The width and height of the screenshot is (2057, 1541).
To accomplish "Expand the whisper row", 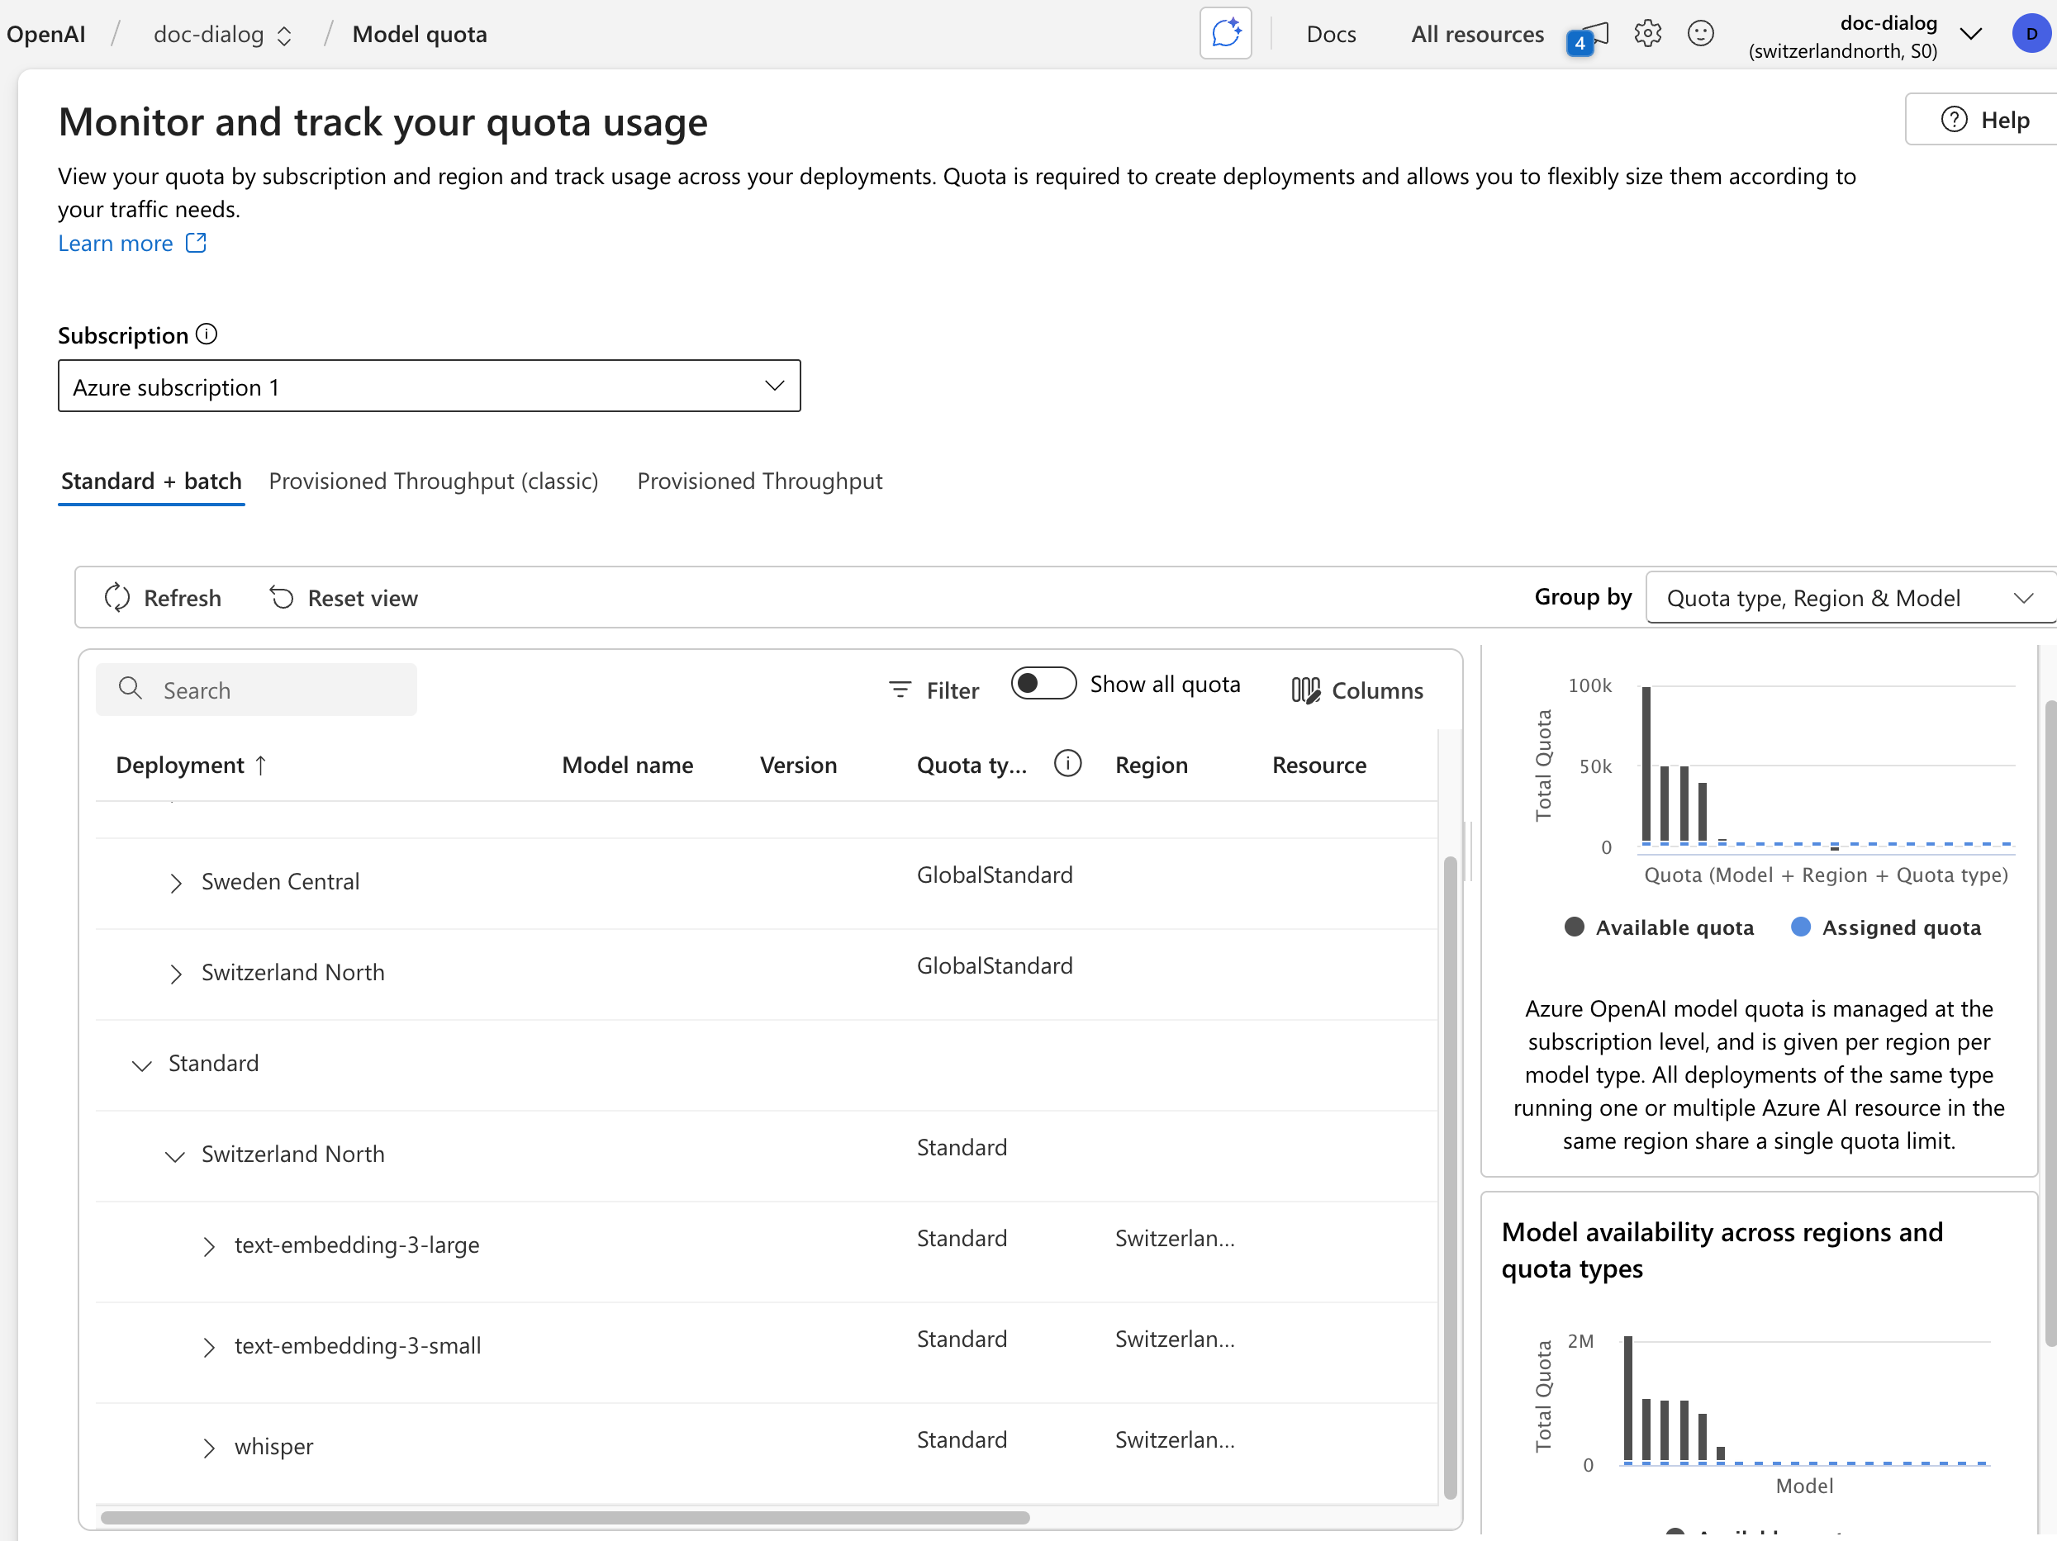I will tap(209, 1448).
